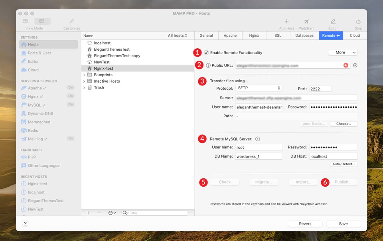383x241 pixels.
Task: Switch to the SSL tab
Action: [x=278, y=36]
